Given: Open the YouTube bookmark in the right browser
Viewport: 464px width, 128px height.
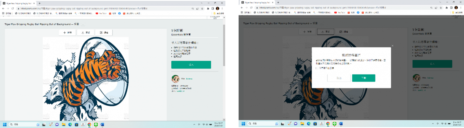Looking at the screenshot, I should (x=340, y=12).
